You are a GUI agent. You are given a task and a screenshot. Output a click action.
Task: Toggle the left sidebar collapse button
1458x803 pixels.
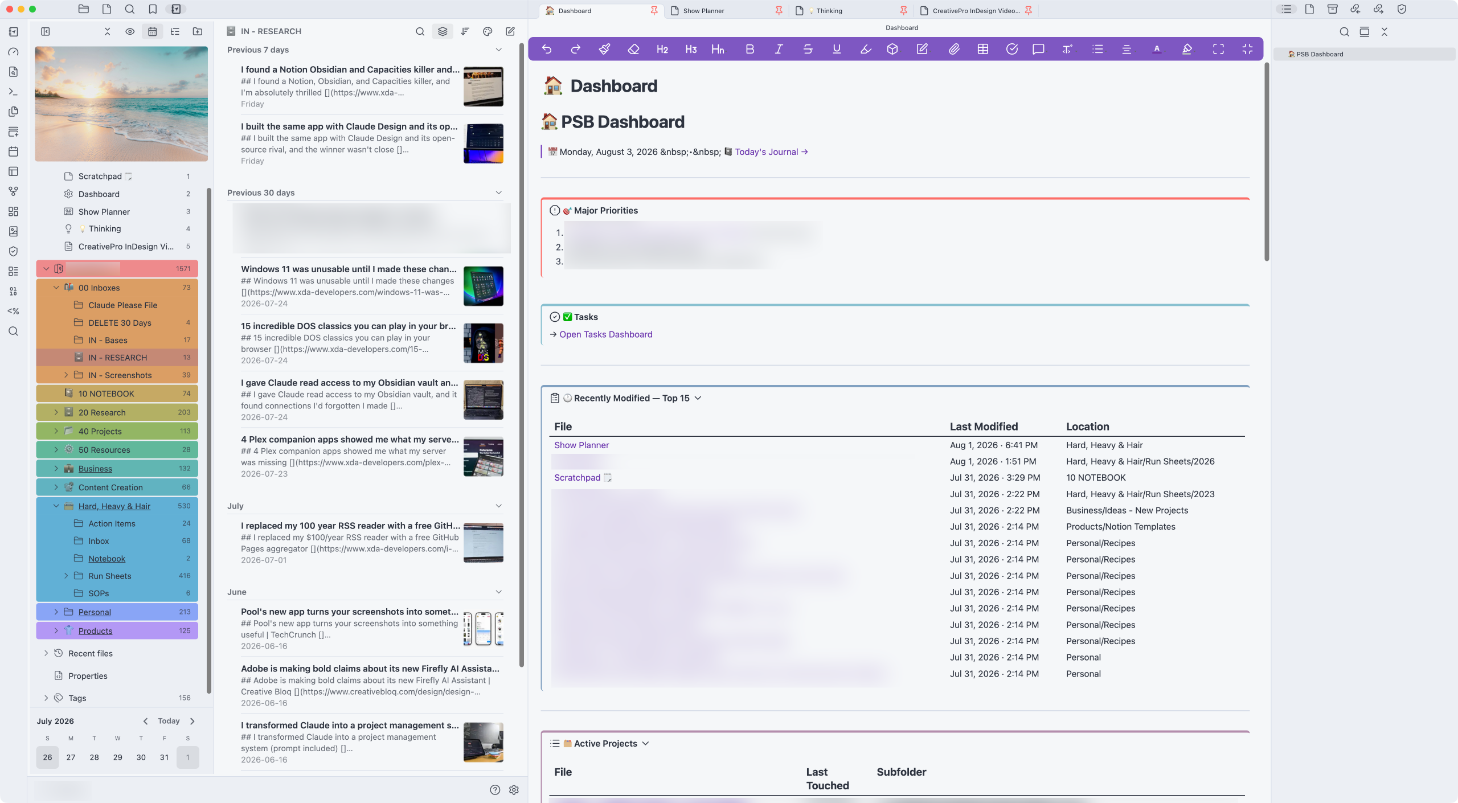pyautogui.click(x=46, y=31)
